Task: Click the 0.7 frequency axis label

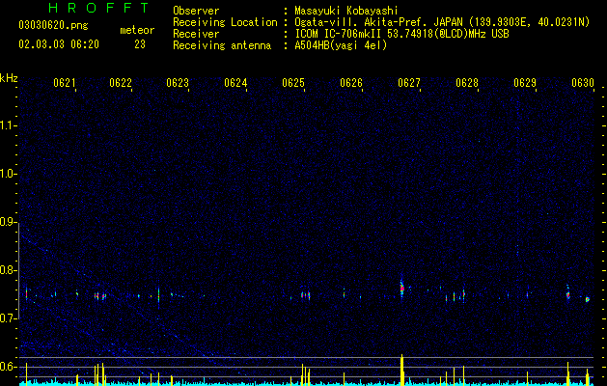Action: (x=8, y=318)
